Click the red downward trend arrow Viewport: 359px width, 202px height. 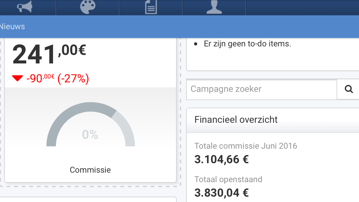point(17,78)
